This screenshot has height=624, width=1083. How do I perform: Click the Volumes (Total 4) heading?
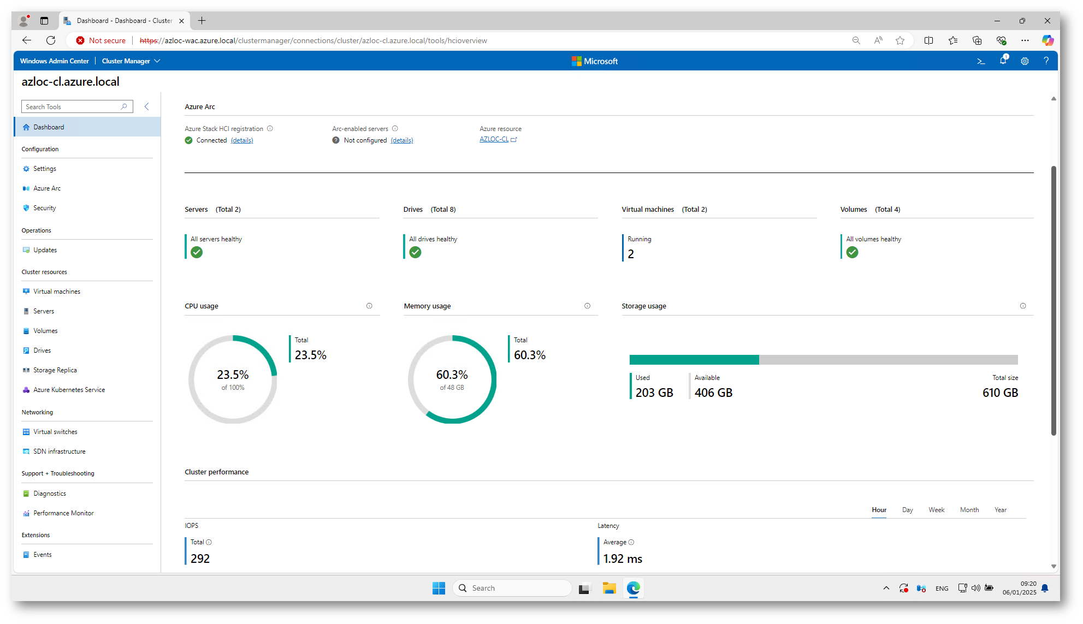coord(870,210)
